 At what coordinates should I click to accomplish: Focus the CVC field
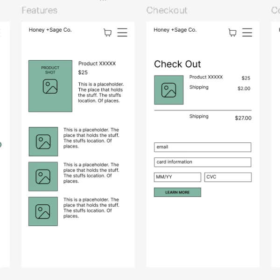pyautogui.click(x=228, y=177)
